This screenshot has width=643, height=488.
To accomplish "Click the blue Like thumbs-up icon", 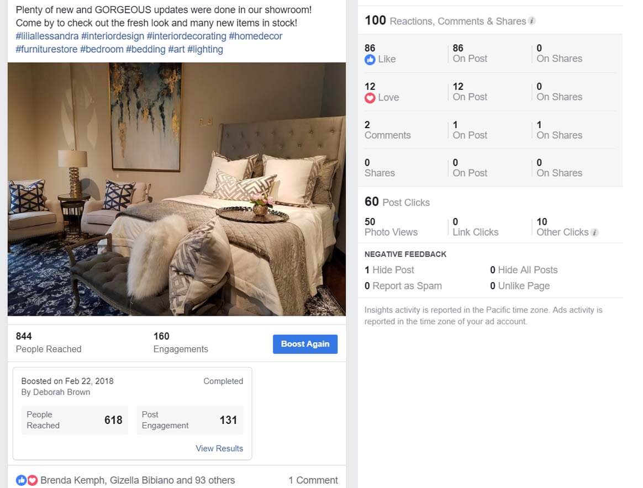I will click(x=370, y=60).
